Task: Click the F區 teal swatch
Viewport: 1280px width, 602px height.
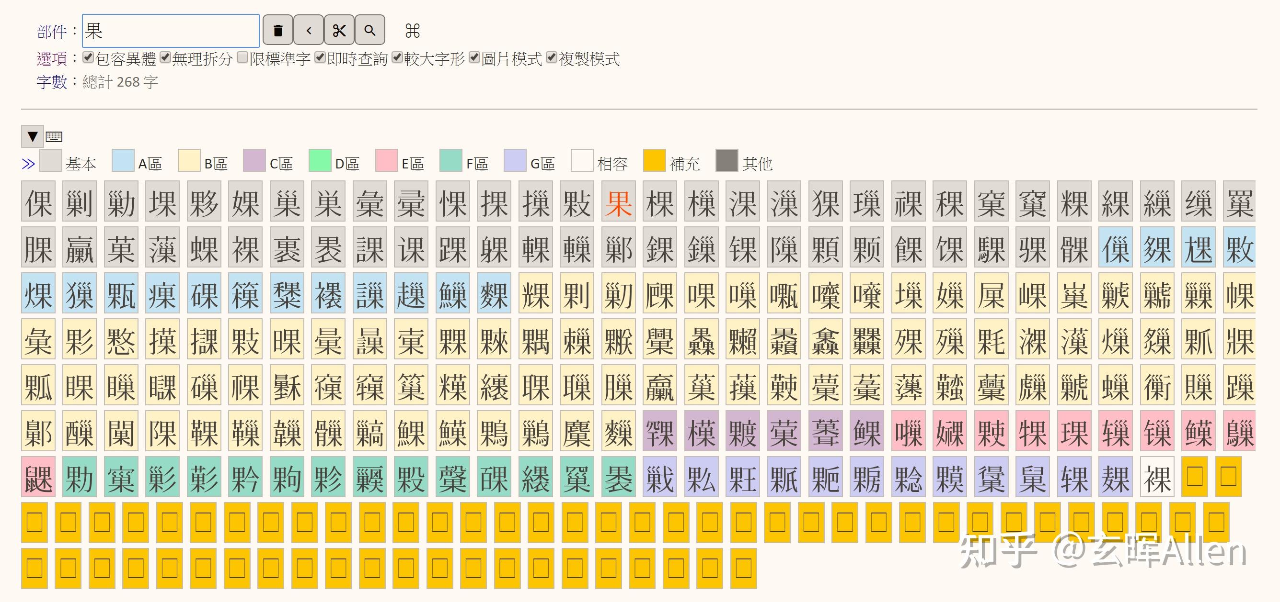Action: 451,160
